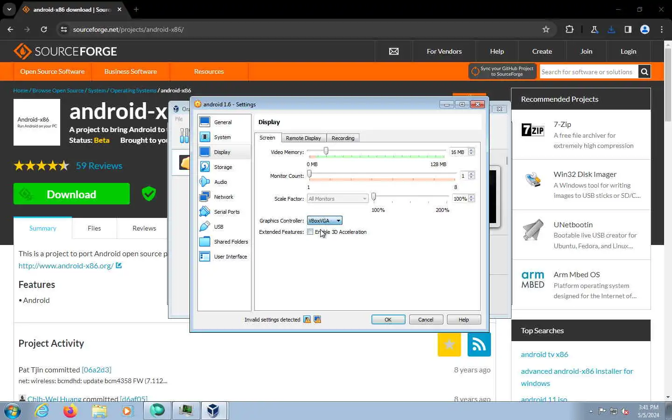This screenshot has width=672, height=420.
Task: Open System settings category icon
Action: [x=204, y=137]
